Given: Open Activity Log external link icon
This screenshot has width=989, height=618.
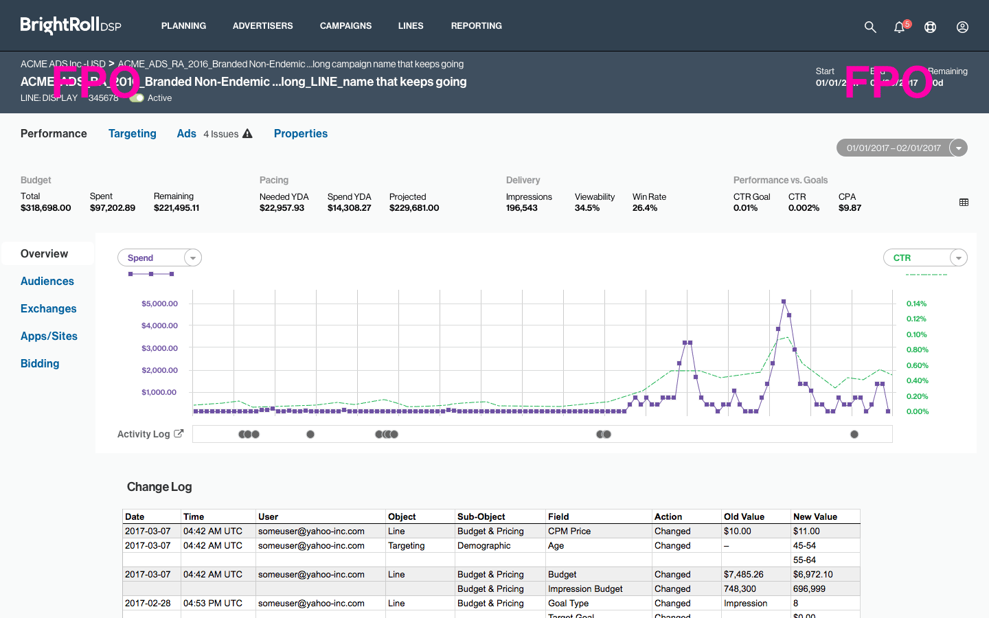Looking at the screenshot, I should click(179, 434).
